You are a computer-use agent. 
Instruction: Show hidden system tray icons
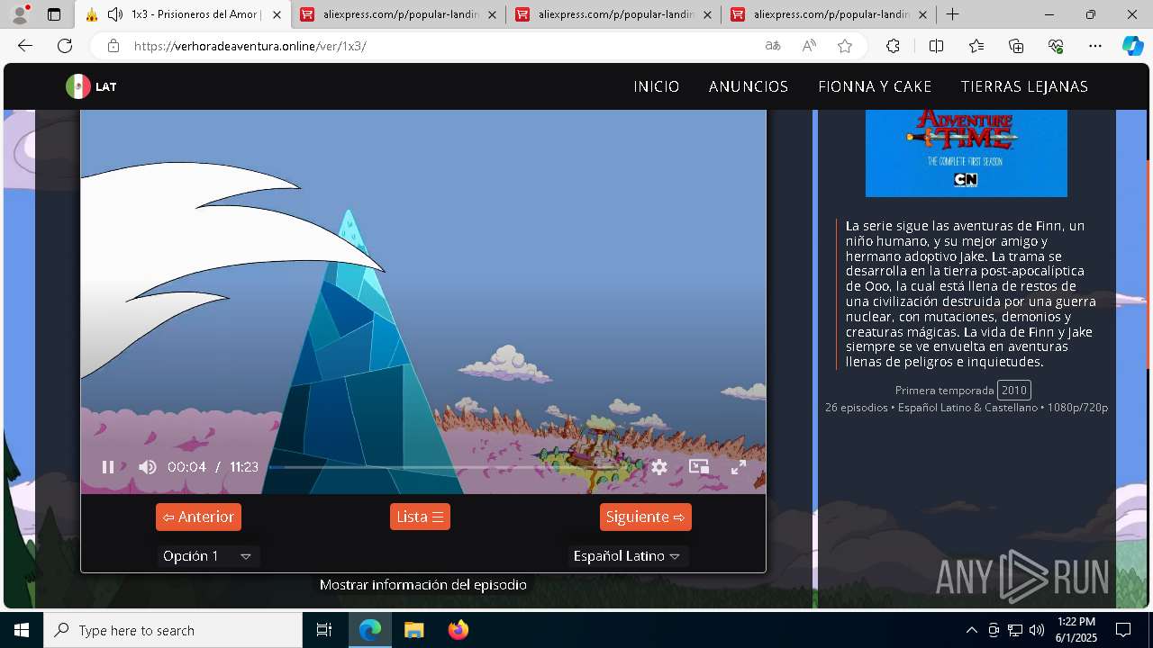pos(971,630)
